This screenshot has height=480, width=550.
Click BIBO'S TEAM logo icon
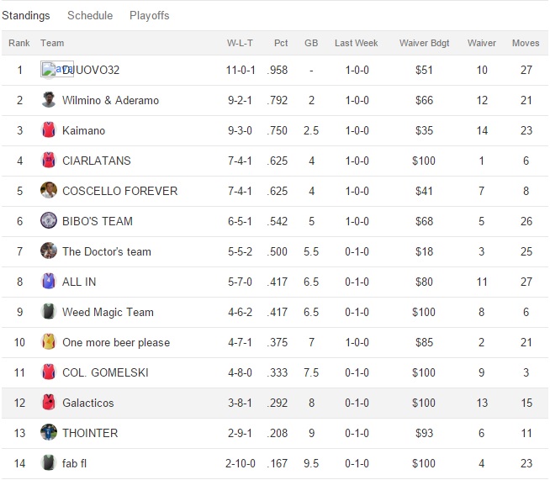(x=49, y=221)
